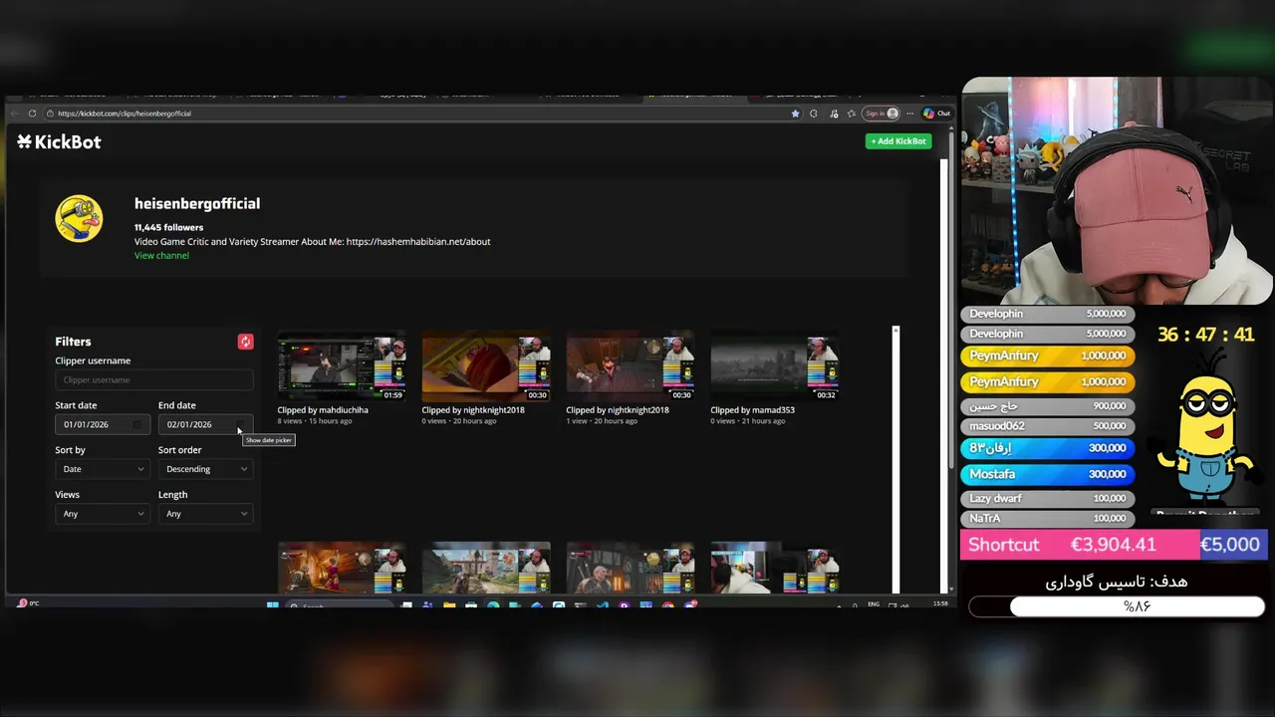Open nightknight2018's clip thumbnail with 1 view

click(x=631, y=365)
